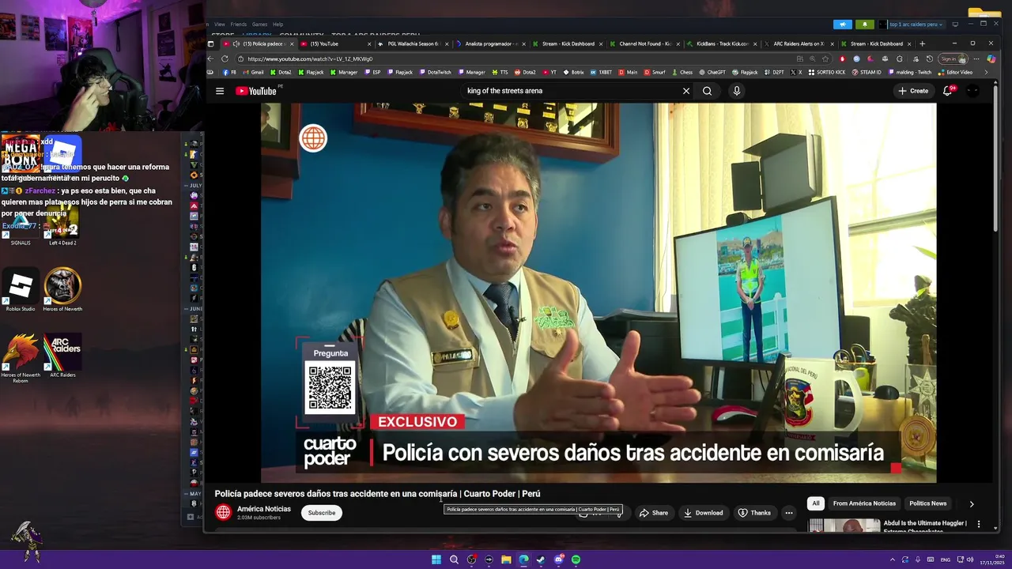Switch to Channel Not Found Kick tab
The height and width of the screenshot is (569, 1012).
click(x=645, y=44)
